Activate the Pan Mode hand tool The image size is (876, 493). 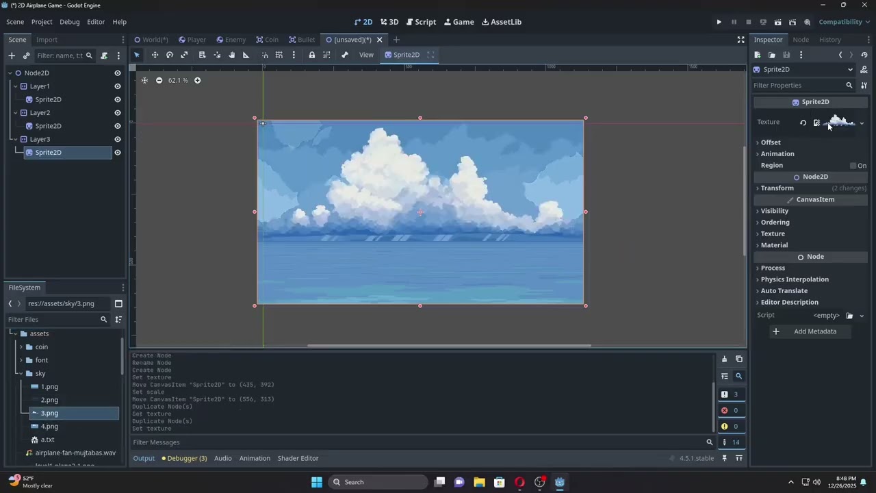click(231, 55)
